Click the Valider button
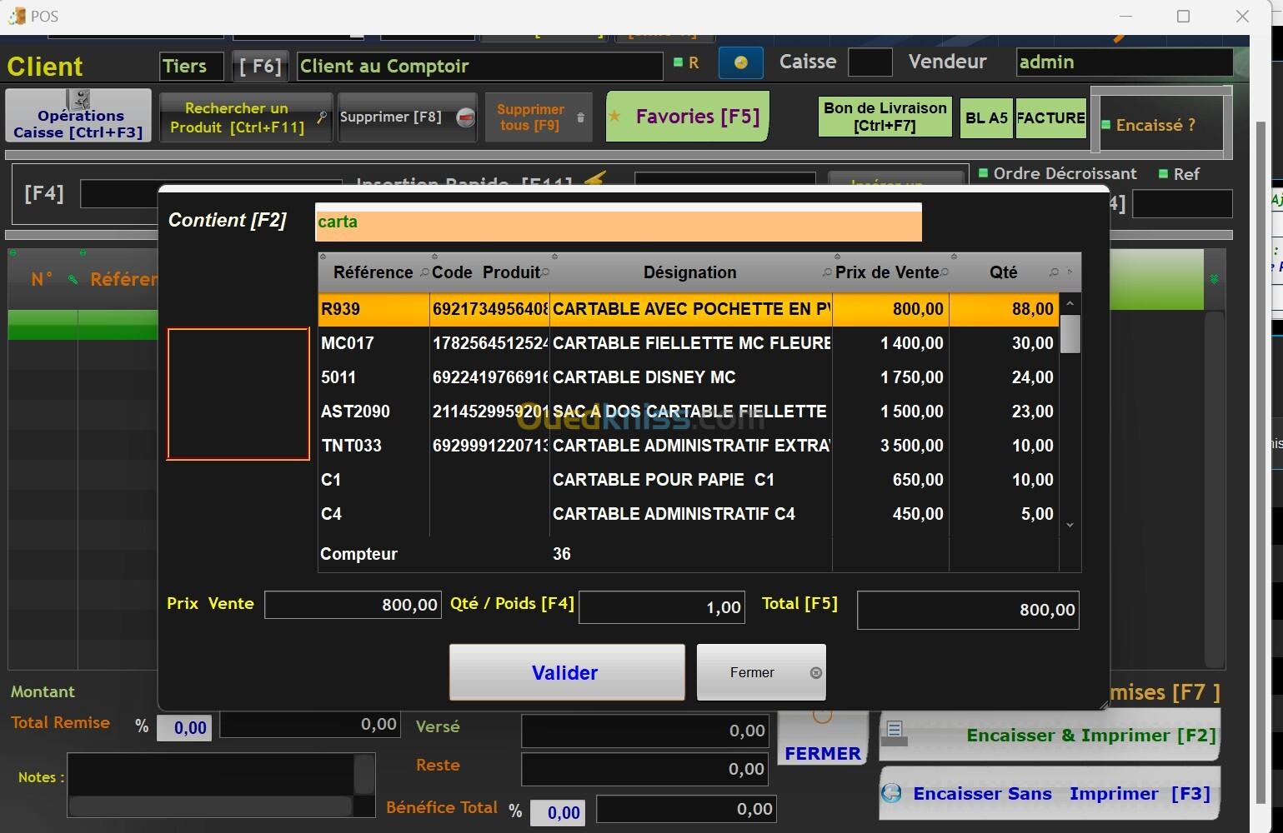 click(567, 672)
